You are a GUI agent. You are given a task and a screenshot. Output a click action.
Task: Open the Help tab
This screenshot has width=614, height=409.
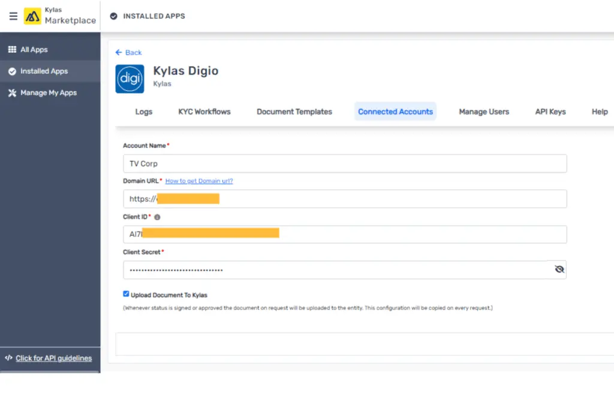click(x=600, y=111)
